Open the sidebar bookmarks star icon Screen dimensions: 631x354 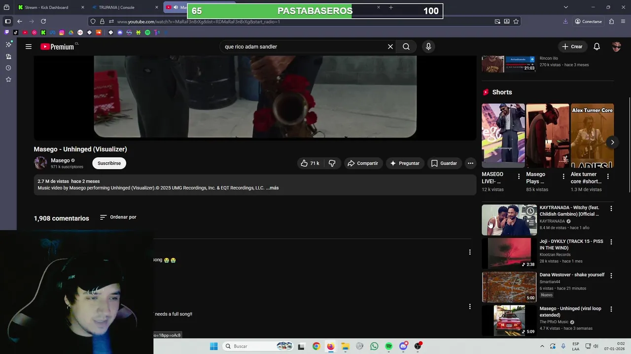tap(8, 80)
